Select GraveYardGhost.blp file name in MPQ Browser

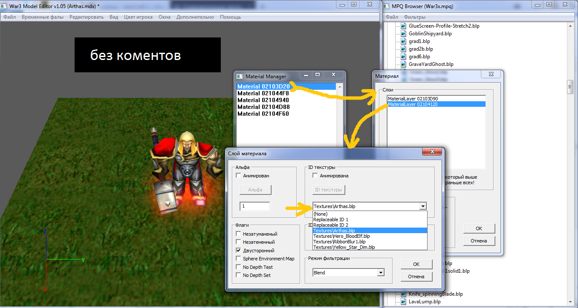[x=431, y=64]
